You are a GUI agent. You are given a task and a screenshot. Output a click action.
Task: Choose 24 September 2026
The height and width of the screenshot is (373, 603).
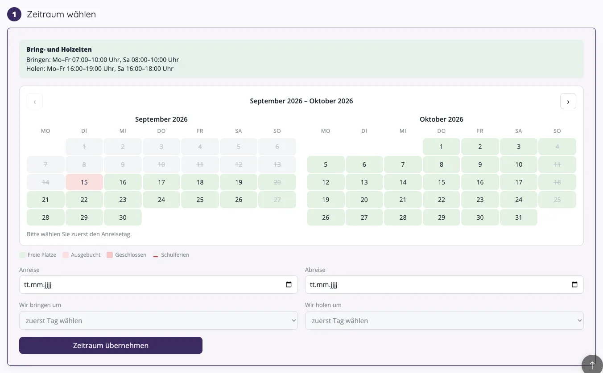click(161, 200)
